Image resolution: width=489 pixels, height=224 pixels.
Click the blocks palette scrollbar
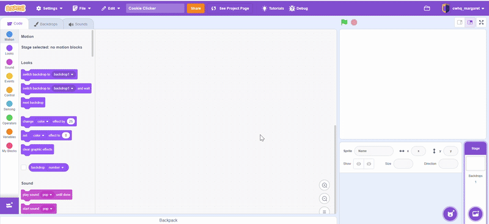pyautogui.click(x=93, y=43)
